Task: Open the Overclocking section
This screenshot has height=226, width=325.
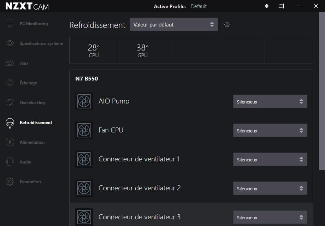Action: point(32,103)
